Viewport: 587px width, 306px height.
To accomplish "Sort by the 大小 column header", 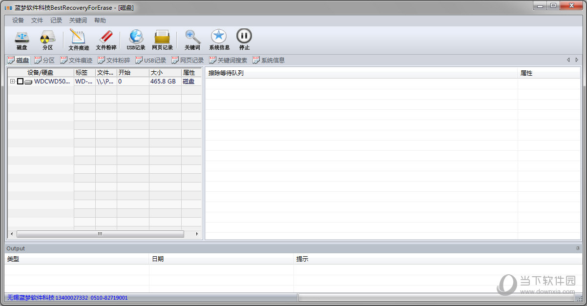I will coord(165,73).
